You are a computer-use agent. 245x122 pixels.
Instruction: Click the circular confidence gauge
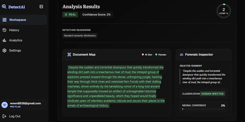point(224,11)
